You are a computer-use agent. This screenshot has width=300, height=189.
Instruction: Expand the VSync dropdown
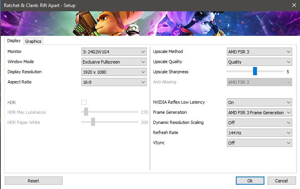tap(259, 143)
